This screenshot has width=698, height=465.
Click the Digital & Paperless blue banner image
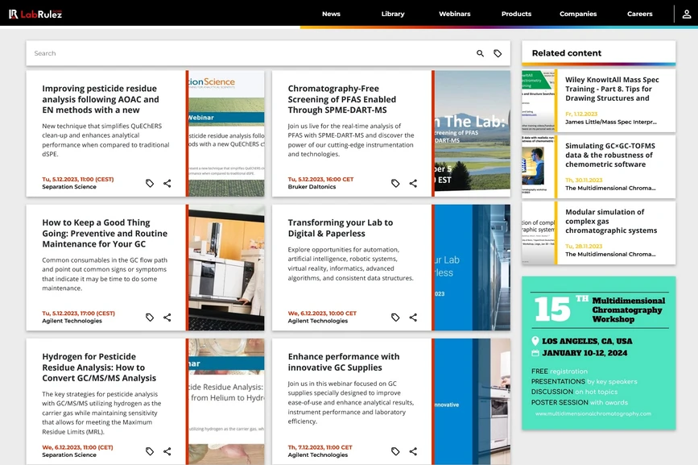(473, 268)
